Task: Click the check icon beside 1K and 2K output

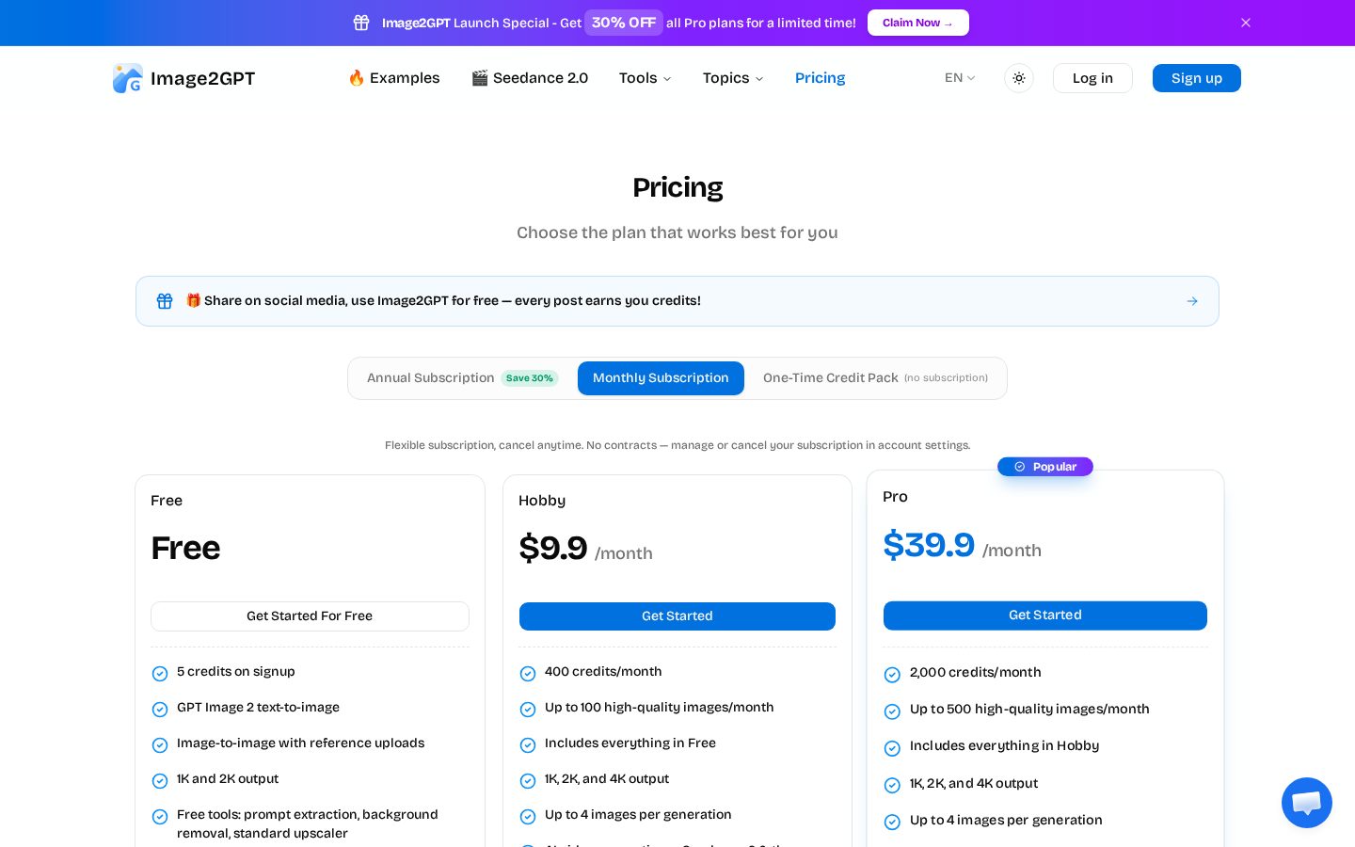Action: coord(160,780)
